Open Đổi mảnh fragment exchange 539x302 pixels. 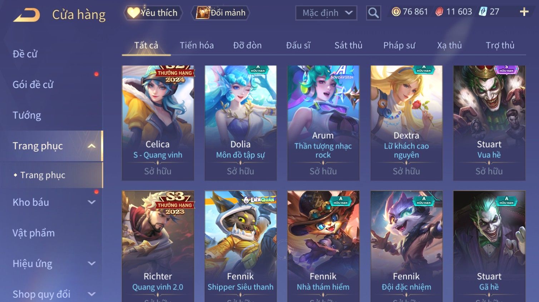pyautogui.click(x=221, y=13)
